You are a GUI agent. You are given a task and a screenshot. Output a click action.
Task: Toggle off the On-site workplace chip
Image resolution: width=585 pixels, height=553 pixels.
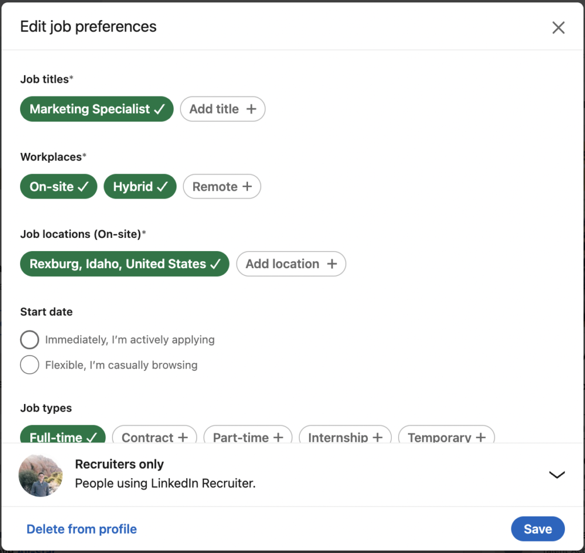point(59,186)
